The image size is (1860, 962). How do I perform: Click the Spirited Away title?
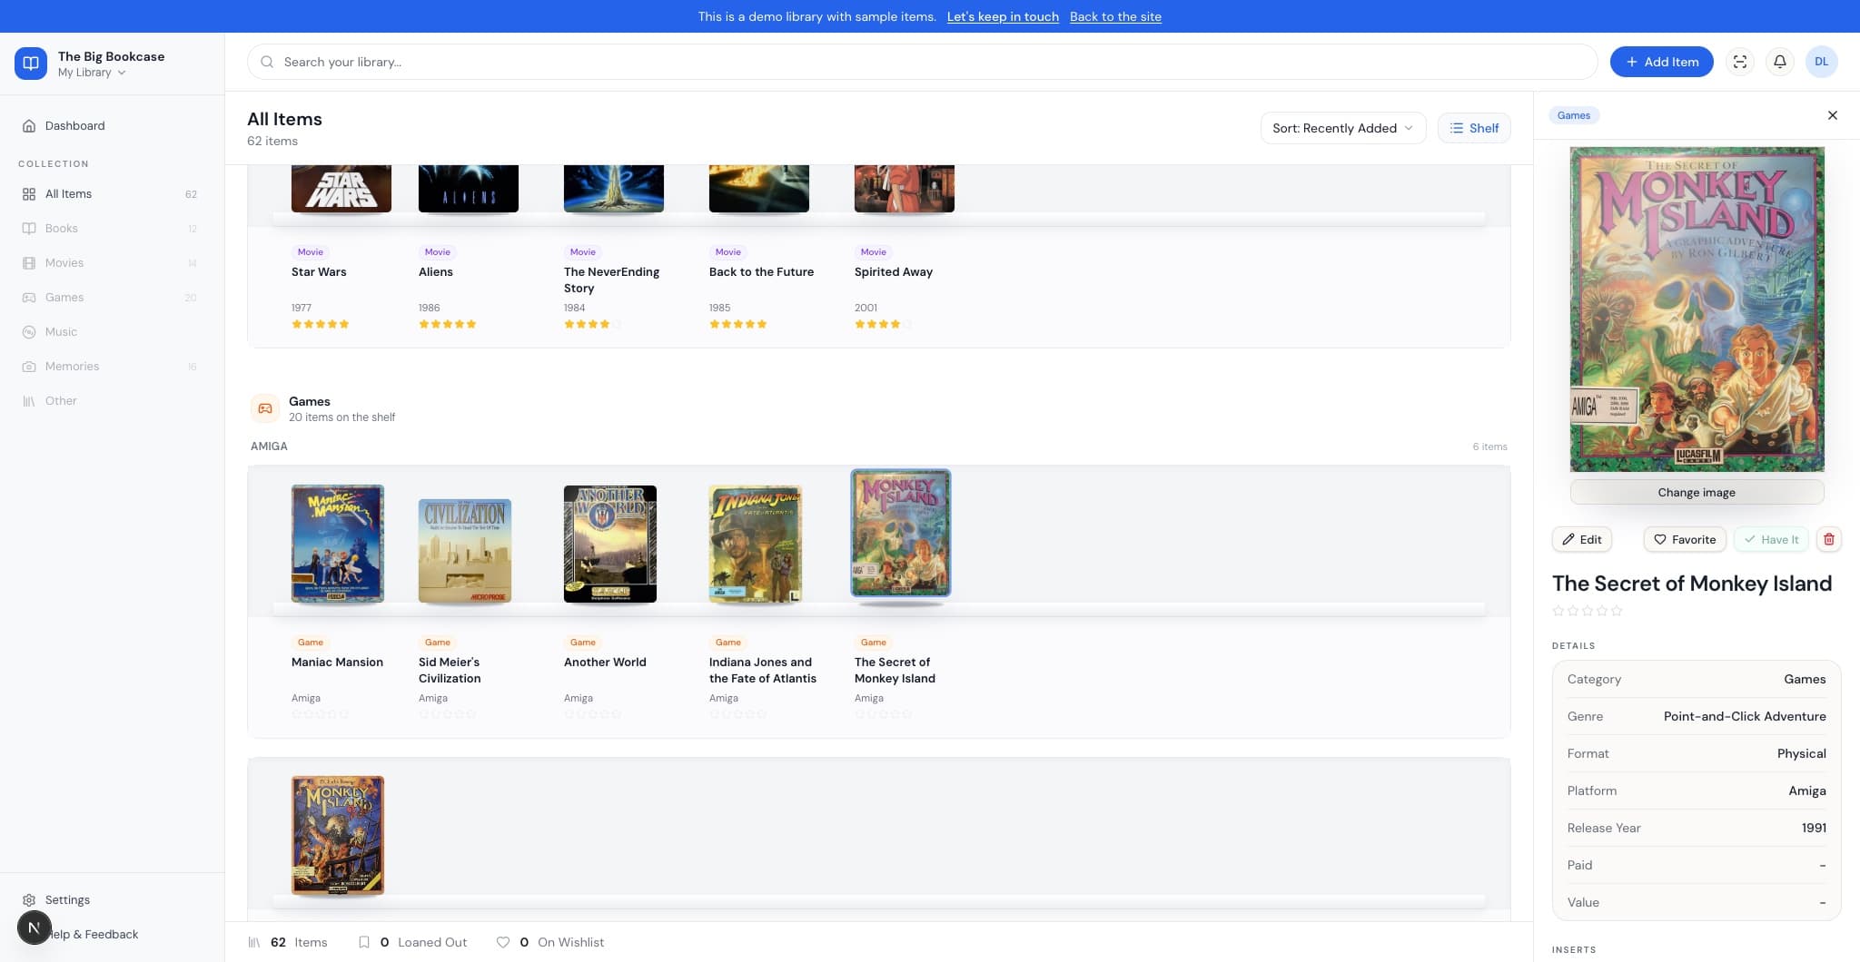pos(894,272)
